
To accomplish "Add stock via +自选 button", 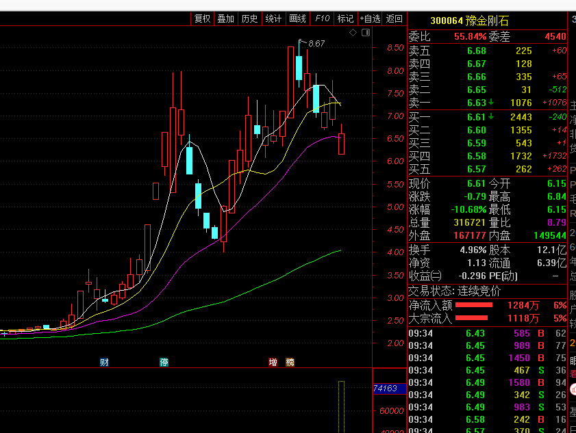I will pos(370,18).
